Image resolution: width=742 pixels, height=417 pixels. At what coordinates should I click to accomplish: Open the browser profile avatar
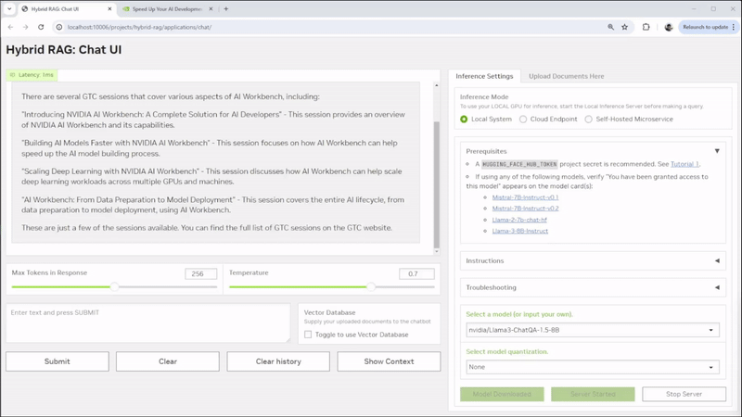point(668,27)
